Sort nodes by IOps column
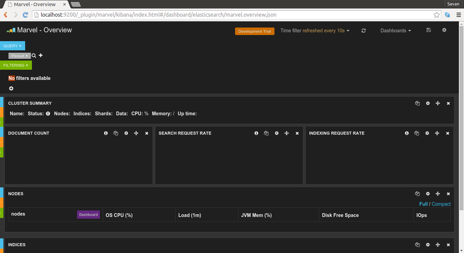 tap(422, 215)
